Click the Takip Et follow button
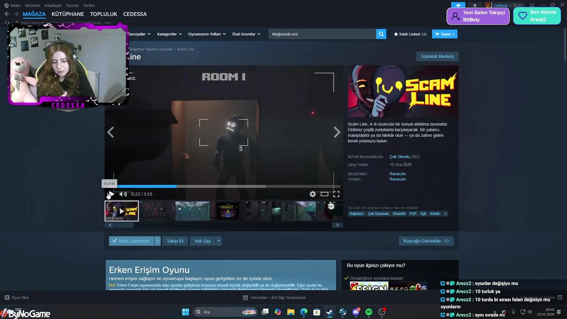This screenshot has height=319, width=567. (x=175, y=241)
